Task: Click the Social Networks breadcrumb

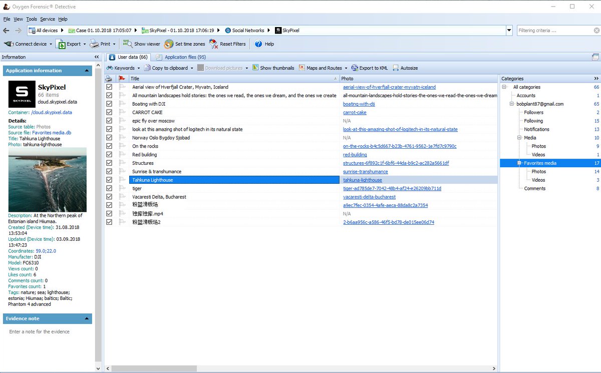Action: (244, 31)
